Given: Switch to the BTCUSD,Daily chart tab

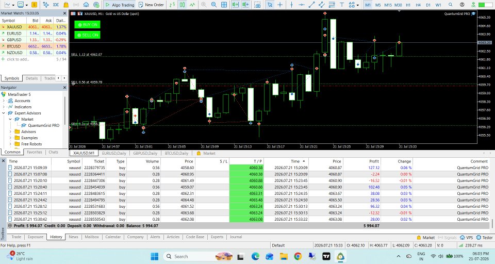Looking at the screenshot, I should tap(176, 153).
